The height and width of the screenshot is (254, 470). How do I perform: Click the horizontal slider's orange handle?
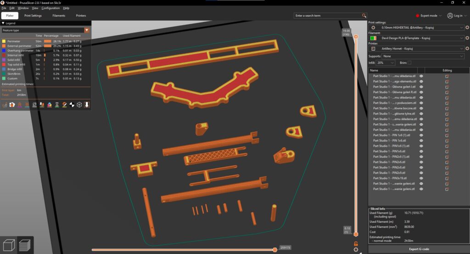(x=275, y=249)
